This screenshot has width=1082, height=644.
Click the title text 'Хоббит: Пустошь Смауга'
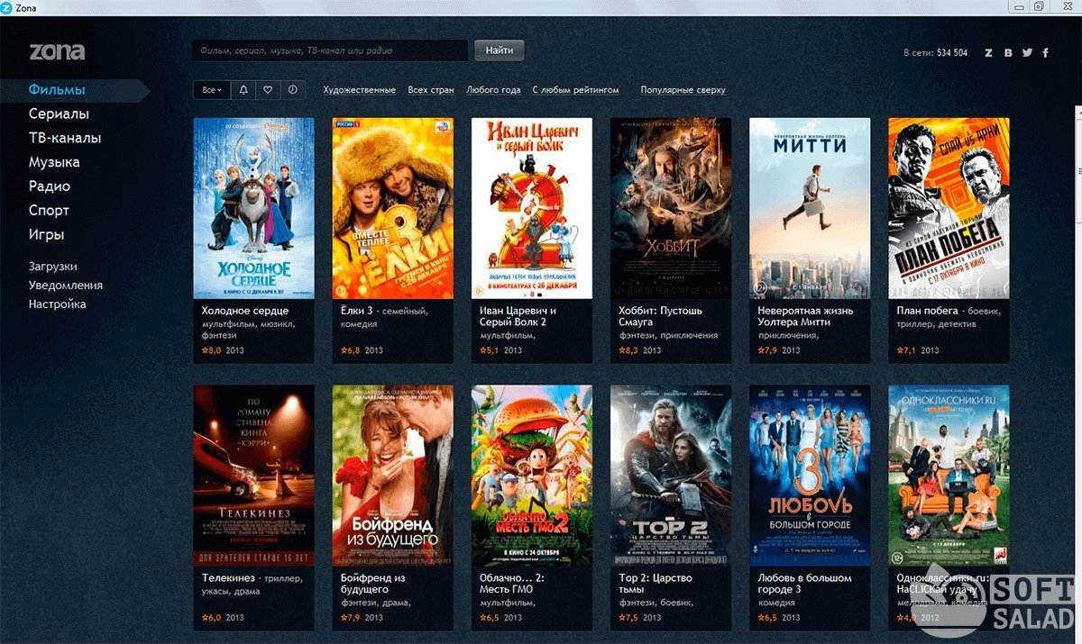660,316
